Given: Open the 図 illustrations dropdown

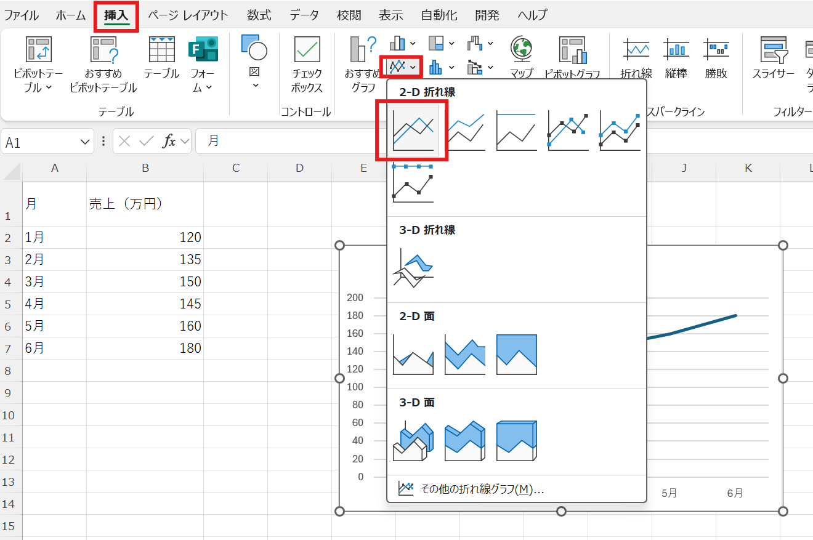Looking at the screenshot, I should pos(254,85).
